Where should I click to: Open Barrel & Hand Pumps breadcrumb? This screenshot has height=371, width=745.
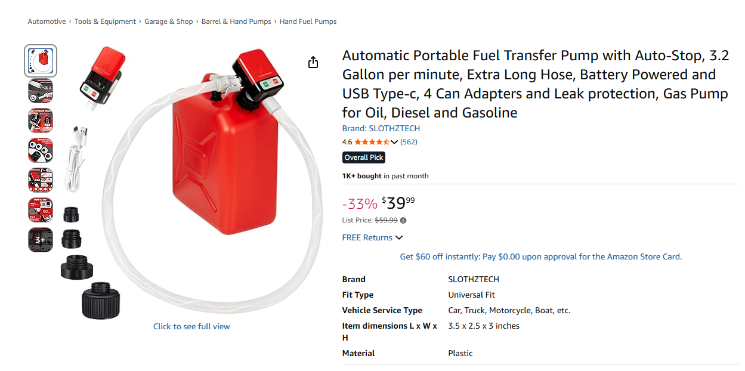coord(236,21)
